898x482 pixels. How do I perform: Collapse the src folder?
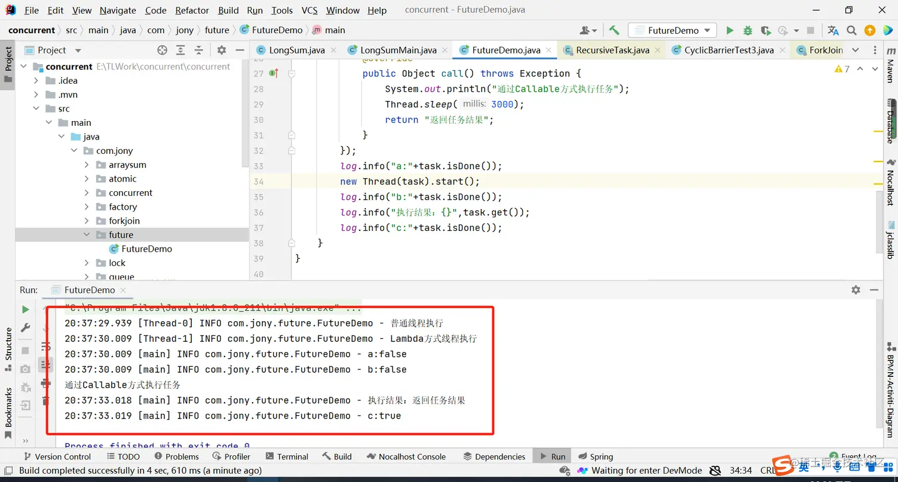point(36,109)
